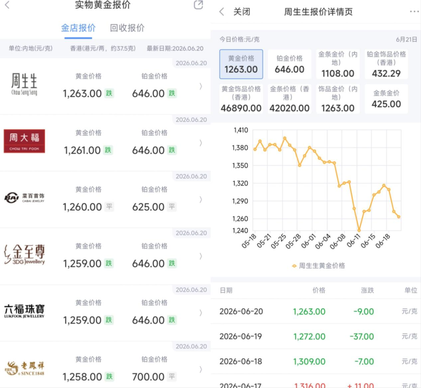The height and width of the screenshot is (388, 421).
Task: Tap the 06-11 lowest chart point
Action: (x=359, y=230)
